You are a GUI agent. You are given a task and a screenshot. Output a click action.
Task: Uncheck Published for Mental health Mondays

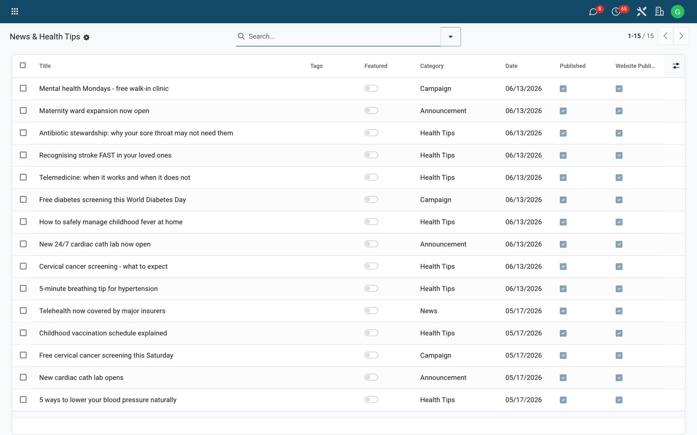(563, 89)
